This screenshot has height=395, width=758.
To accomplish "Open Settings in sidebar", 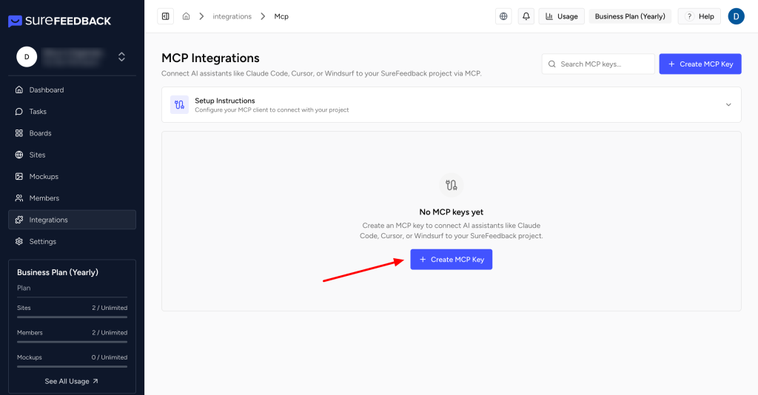I will click(x=72, y=241).
